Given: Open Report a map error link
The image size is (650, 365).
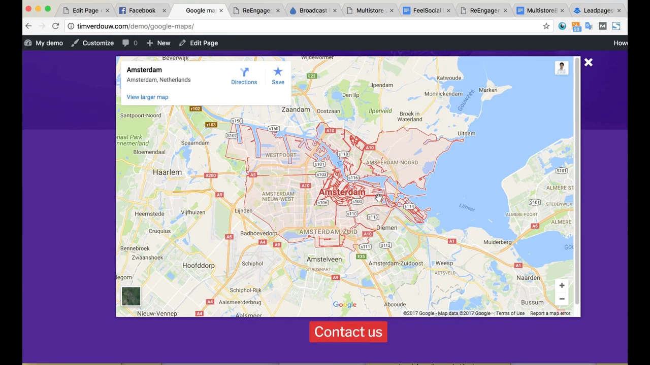Looking at the screenshot, I should point(550,313).
